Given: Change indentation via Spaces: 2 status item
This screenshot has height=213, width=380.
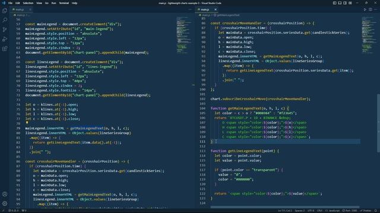Looking at the screenshot, I should coord(300,211).
